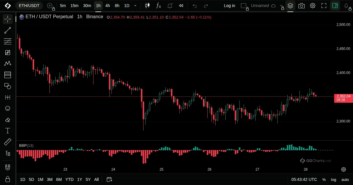This screenshot has height=185, width=353.
Task: Click the ETH / USDT Perpetual title
Action: point(49,17)
